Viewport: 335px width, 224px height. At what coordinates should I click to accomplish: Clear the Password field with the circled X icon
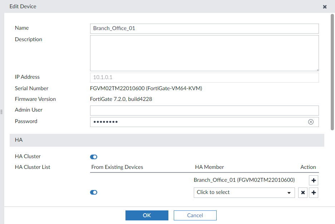click(x=311, y=122)
